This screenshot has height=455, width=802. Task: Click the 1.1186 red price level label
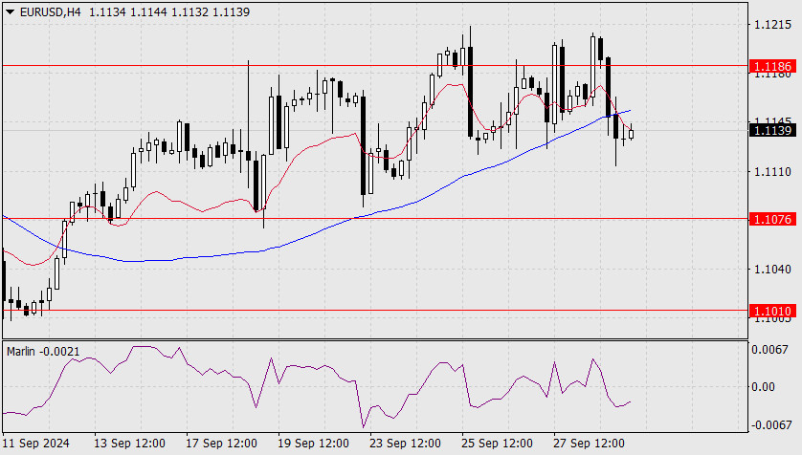(773, 66)
